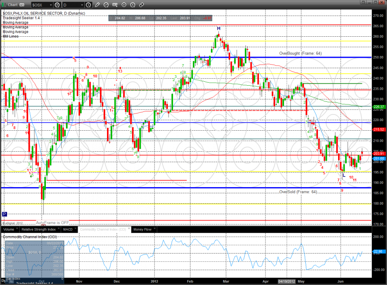Image resolution: width=387 pixels, height=285 pixels.
Task: Close the Relative Strength Index tab
Action: [x=59, y=229]
